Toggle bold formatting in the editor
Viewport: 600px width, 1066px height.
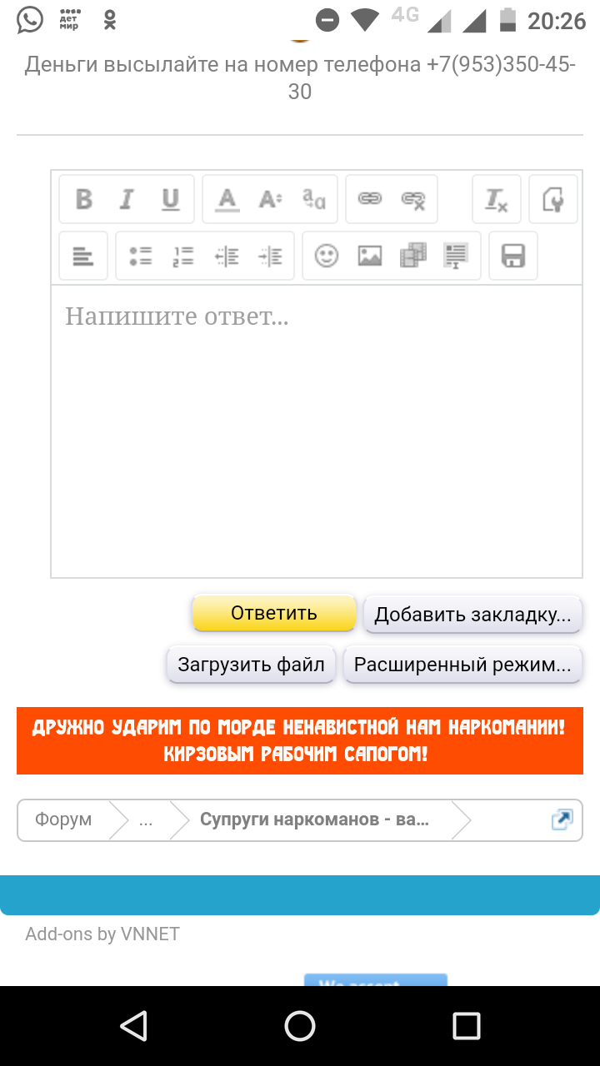(84, 200)
